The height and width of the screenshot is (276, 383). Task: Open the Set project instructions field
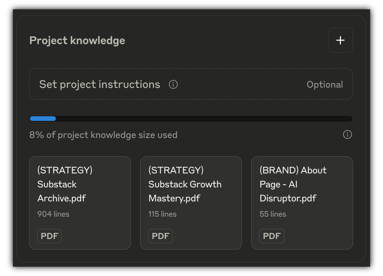(x=191, y=84)
